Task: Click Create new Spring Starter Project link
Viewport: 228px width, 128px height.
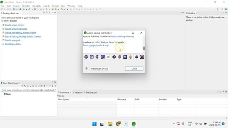Action: click(x=21, y=32)
